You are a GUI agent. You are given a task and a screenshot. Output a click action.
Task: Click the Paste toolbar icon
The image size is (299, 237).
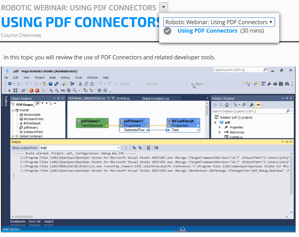click(92, 84)
